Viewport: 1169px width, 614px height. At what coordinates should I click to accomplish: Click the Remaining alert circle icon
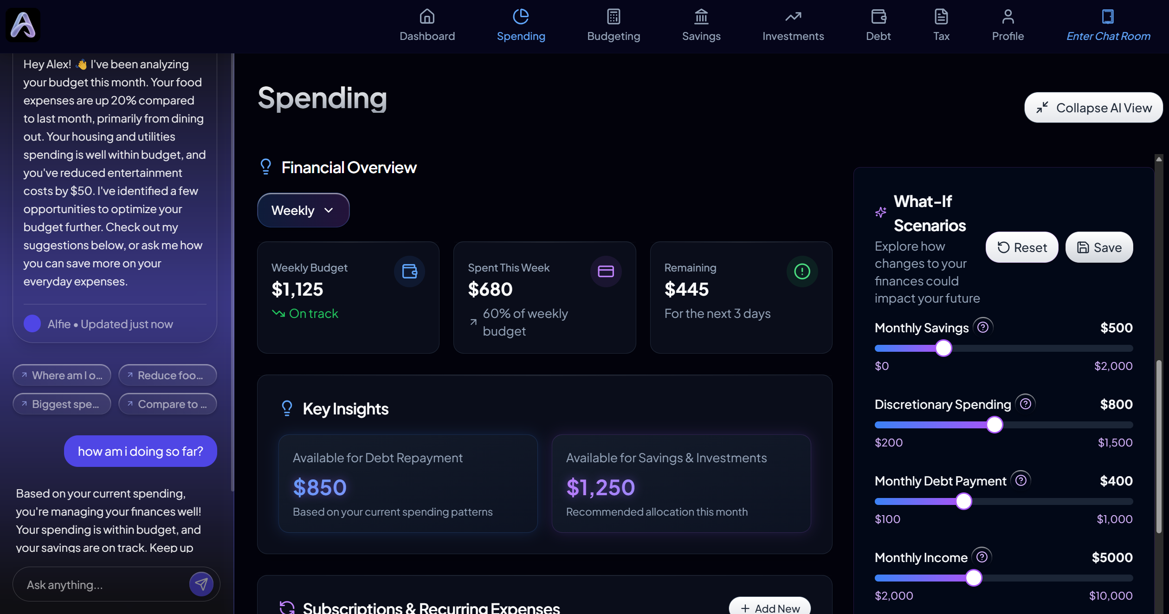coord(802,271)
